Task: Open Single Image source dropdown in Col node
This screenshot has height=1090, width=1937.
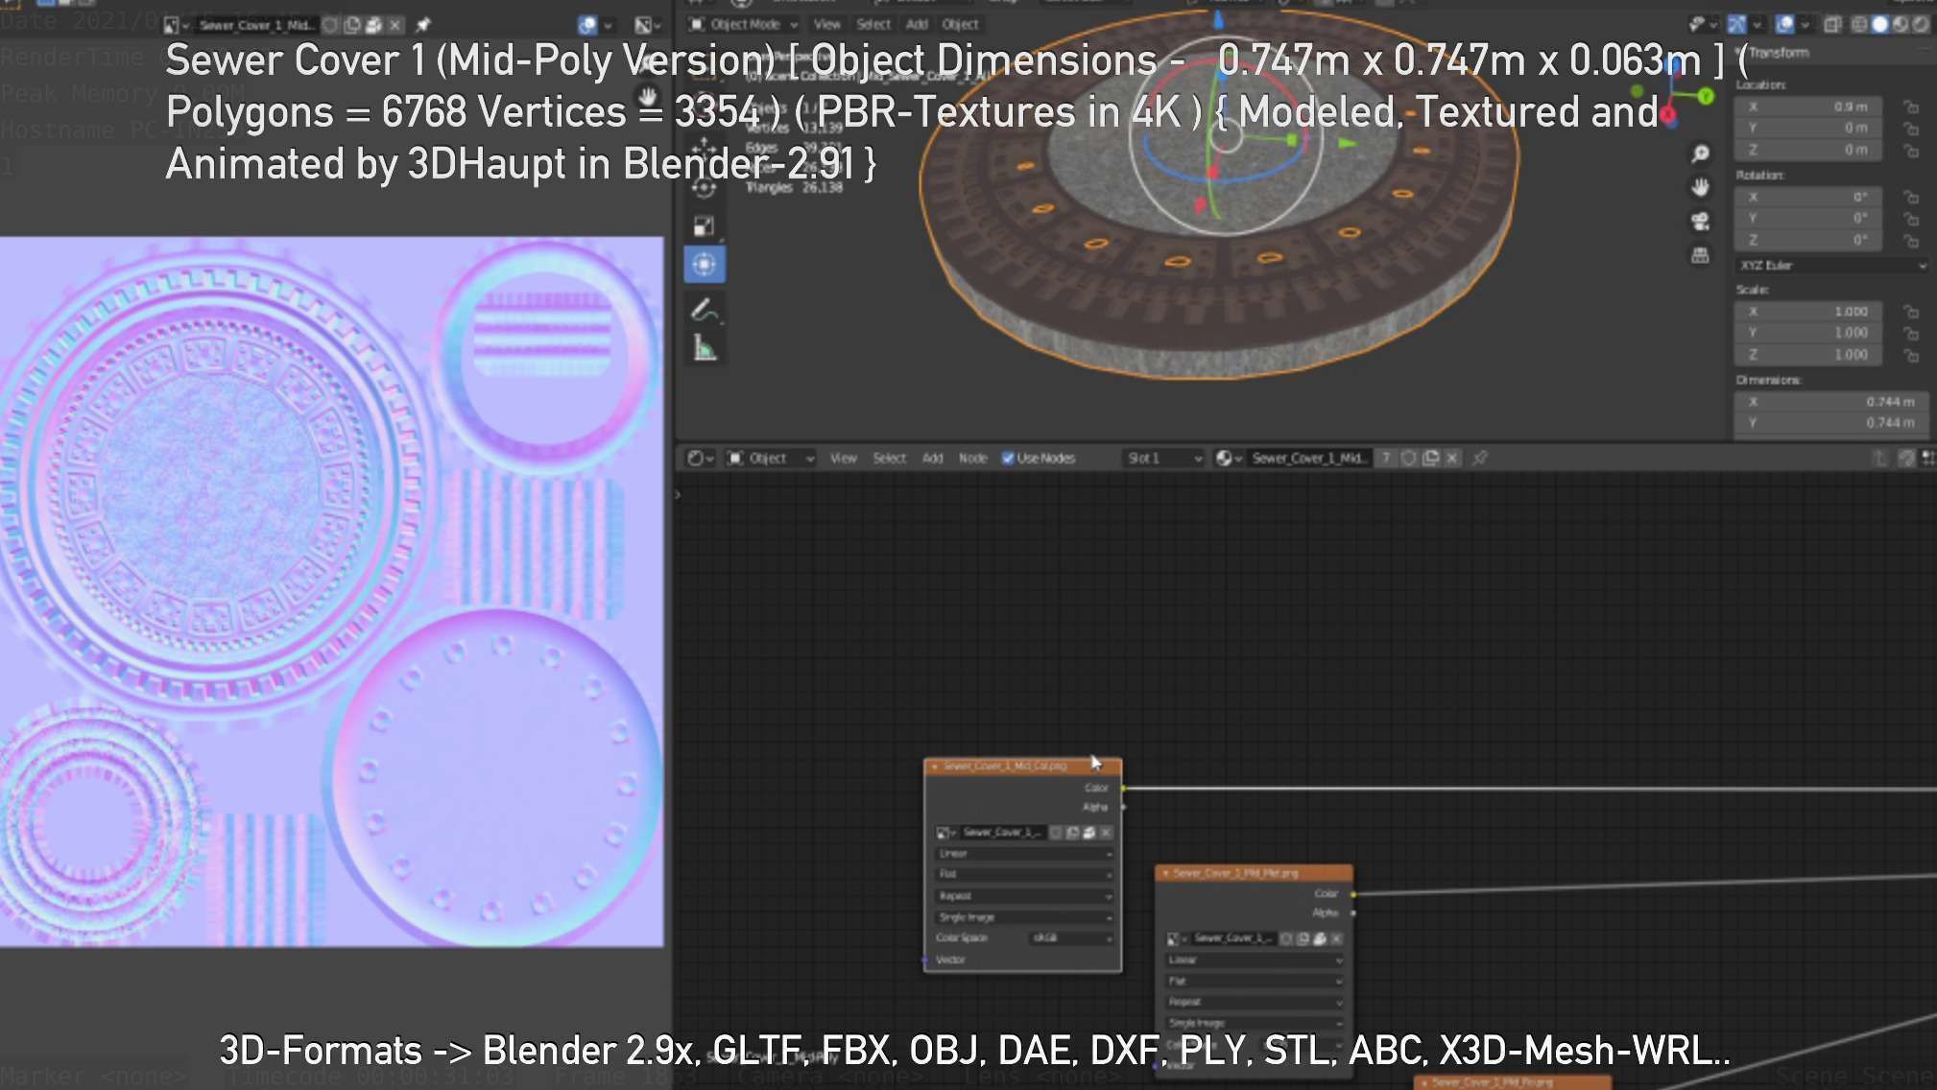Action: [1023, 917]
